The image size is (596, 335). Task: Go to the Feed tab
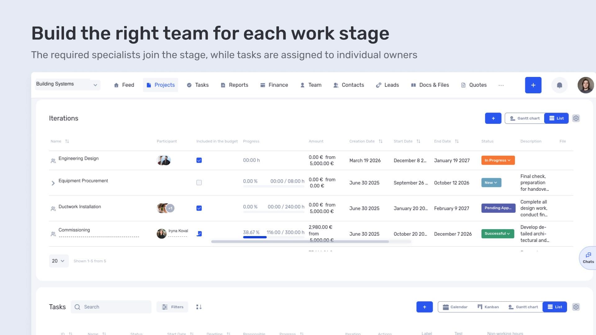click(124, 85)
